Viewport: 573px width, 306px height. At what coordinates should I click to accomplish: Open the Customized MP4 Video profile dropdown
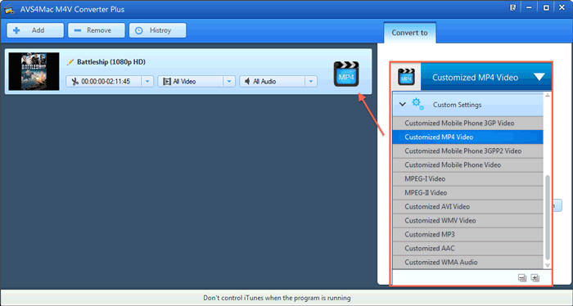tap(539, 77)
